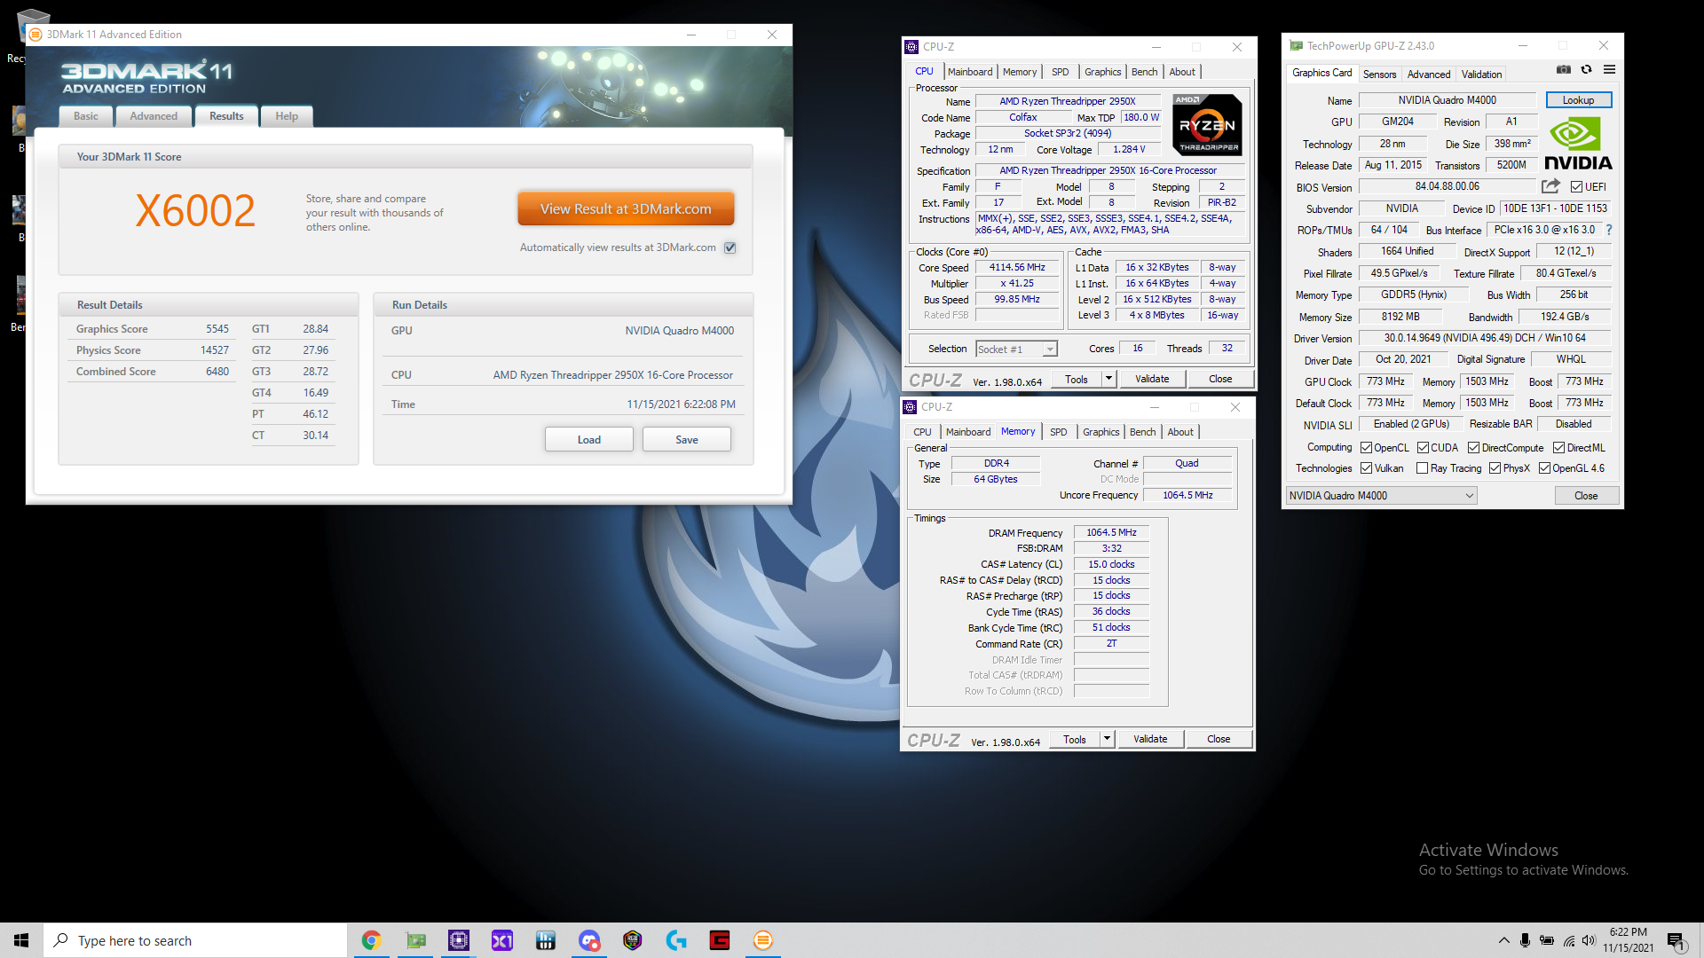
Task: Click the battery tray icon
Action: point(1547,940)
